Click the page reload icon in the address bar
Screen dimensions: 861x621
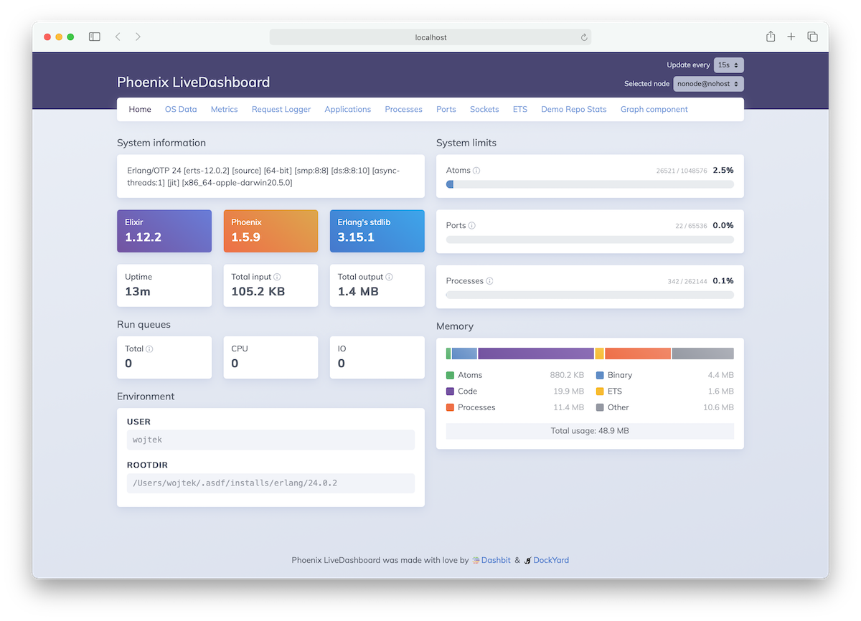pos(583,37)
